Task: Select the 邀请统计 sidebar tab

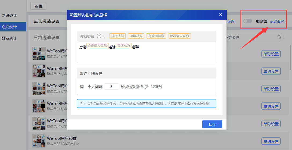Action: [x=13, y=27]
